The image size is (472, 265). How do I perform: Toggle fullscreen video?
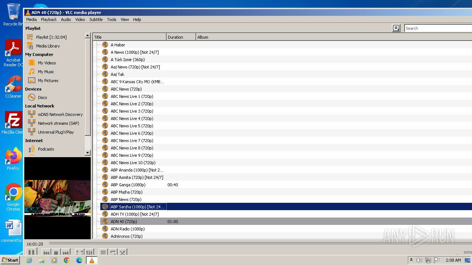click(79, 252)
